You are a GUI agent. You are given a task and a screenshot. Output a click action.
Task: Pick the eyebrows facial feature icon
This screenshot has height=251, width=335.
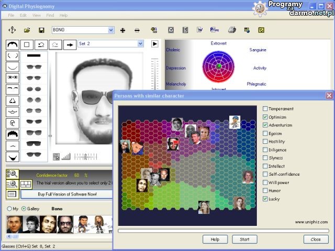point(13,89)
